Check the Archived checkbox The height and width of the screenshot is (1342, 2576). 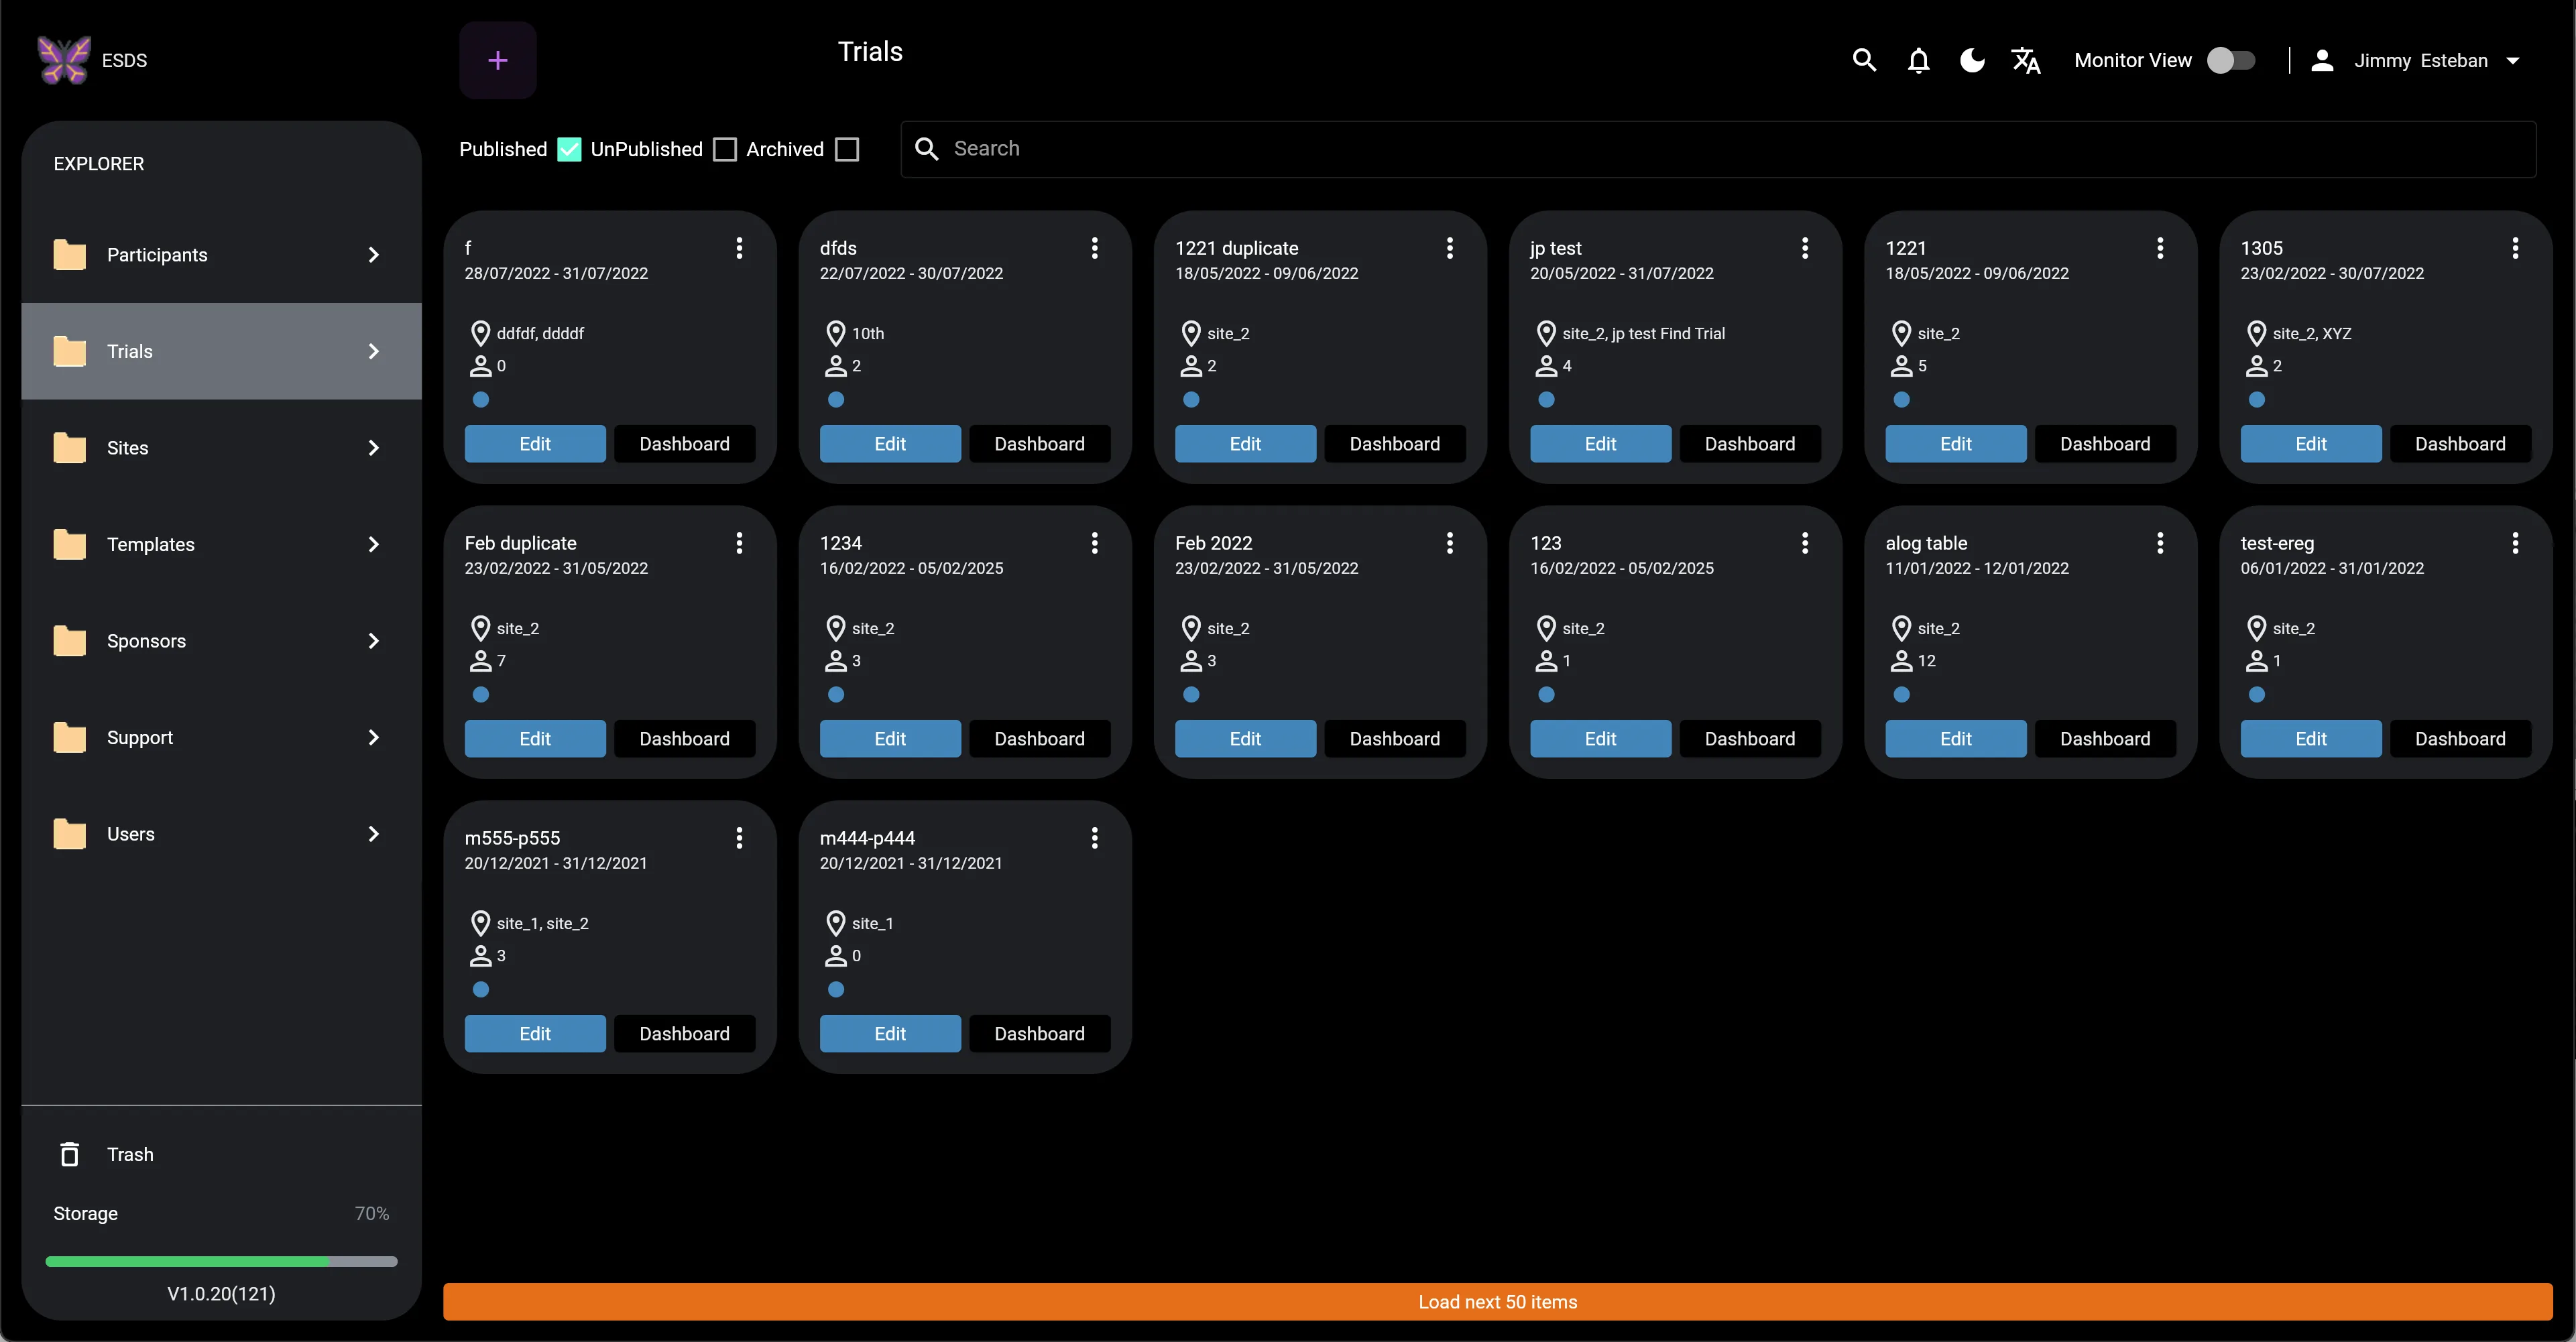847,149
